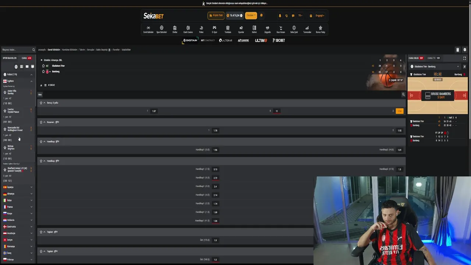Click the pin icon beside the match selector
The height and width of the screenshot is (265, 471).
pos(464,67)
